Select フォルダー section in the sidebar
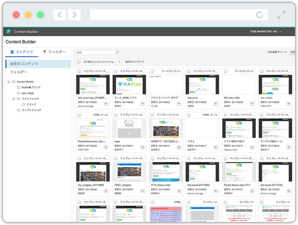Screen dimensions: 298x225 pos(19,72)
